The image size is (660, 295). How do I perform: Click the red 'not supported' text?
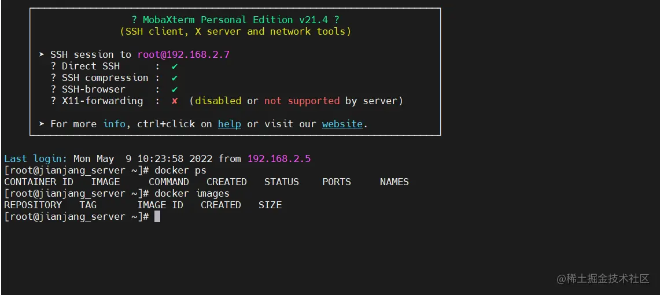click(x=302, y=101)
